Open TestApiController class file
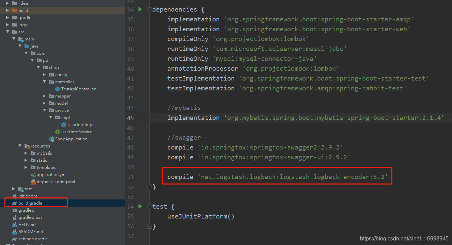 click(78, 89)
